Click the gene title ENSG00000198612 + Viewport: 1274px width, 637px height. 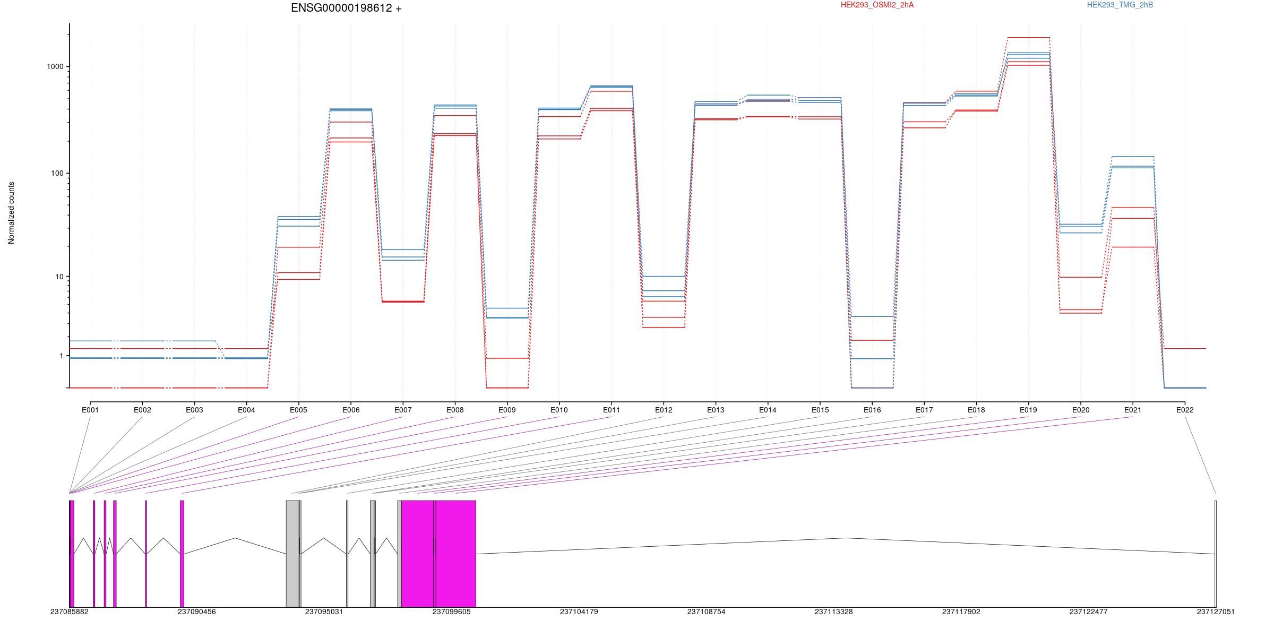coord(346,8)
